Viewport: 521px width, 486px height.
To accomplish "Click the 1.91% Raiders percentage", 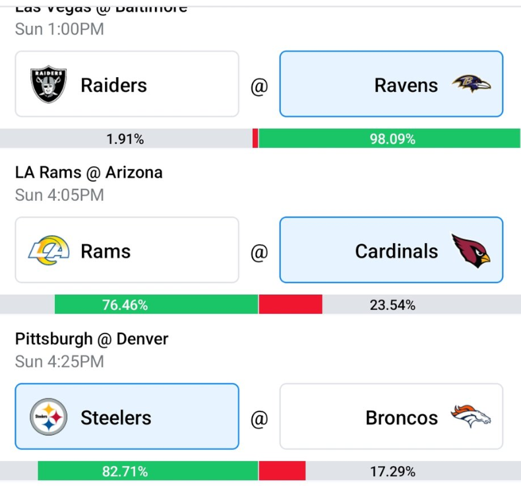I will point(125,139).
